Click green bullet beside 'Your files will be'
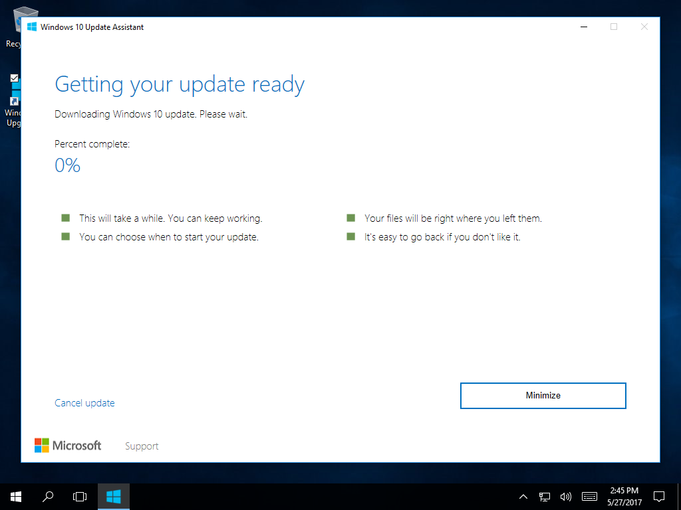 point(351,218)
